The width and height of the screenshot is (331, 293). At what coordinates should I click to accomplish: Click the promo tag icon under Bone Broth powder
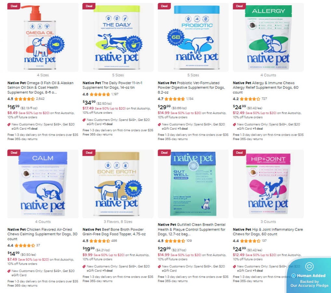84,267
